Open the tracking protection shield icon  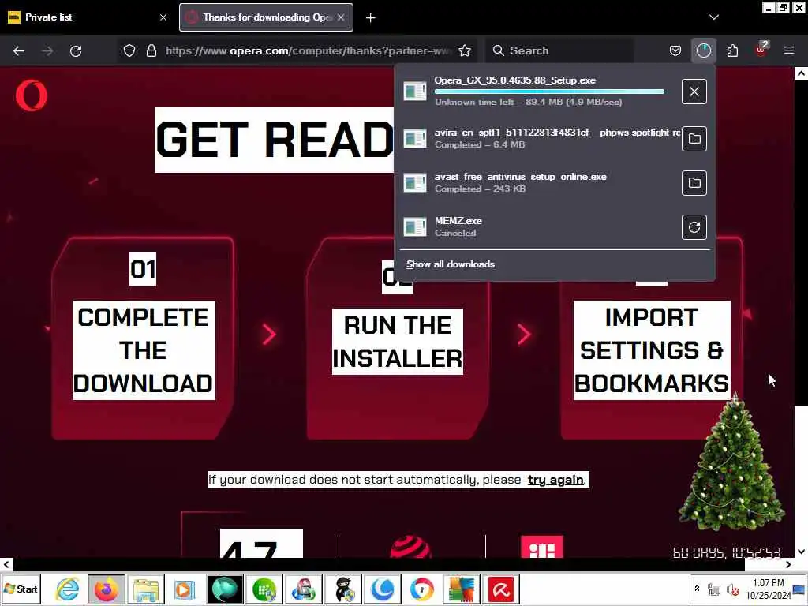click(x=129, y=50)
